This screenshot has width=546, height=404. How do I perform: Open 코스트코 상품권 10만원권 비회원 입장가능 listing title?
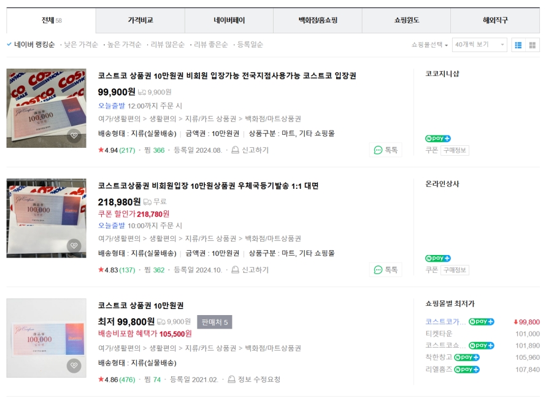pyautogui.click(x=227, y=76)
